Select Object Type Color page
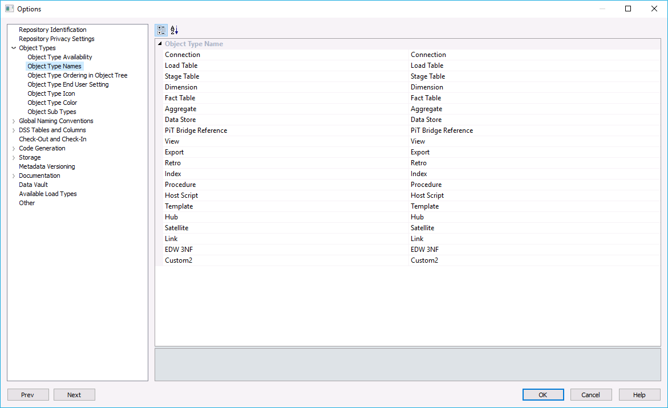Image resolution: width=668 pixels, height=408 pixels. click(52, 103)
